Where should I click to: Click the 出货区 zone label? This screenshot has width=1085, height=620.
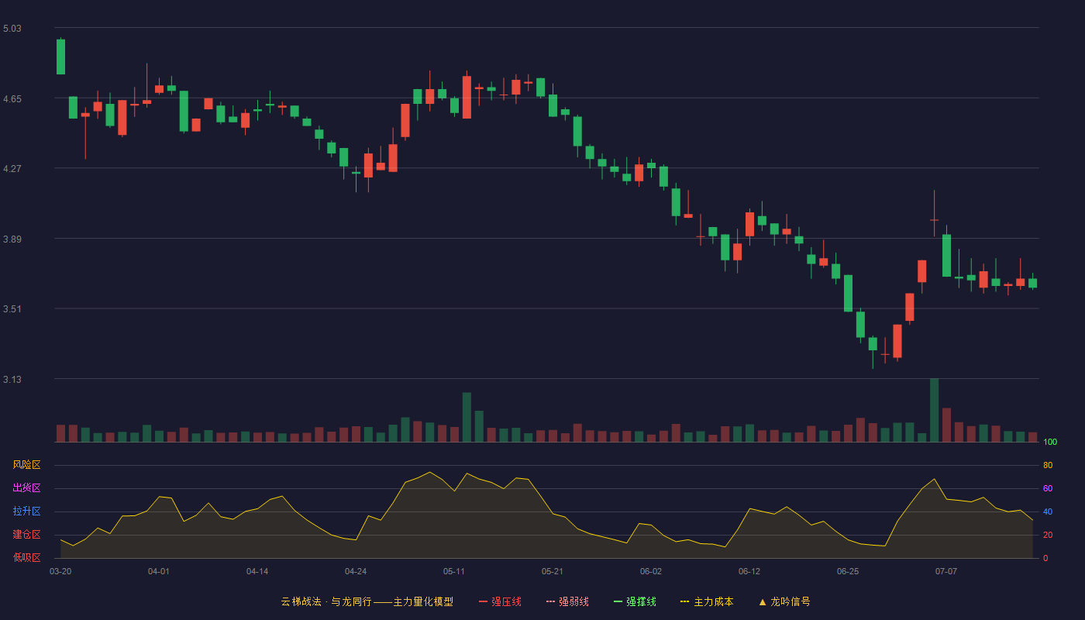[26, 488]
